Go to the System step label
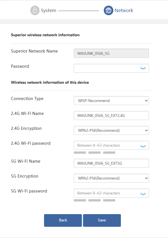This screenshot has width=168, height=238. (x=49, y=10)
